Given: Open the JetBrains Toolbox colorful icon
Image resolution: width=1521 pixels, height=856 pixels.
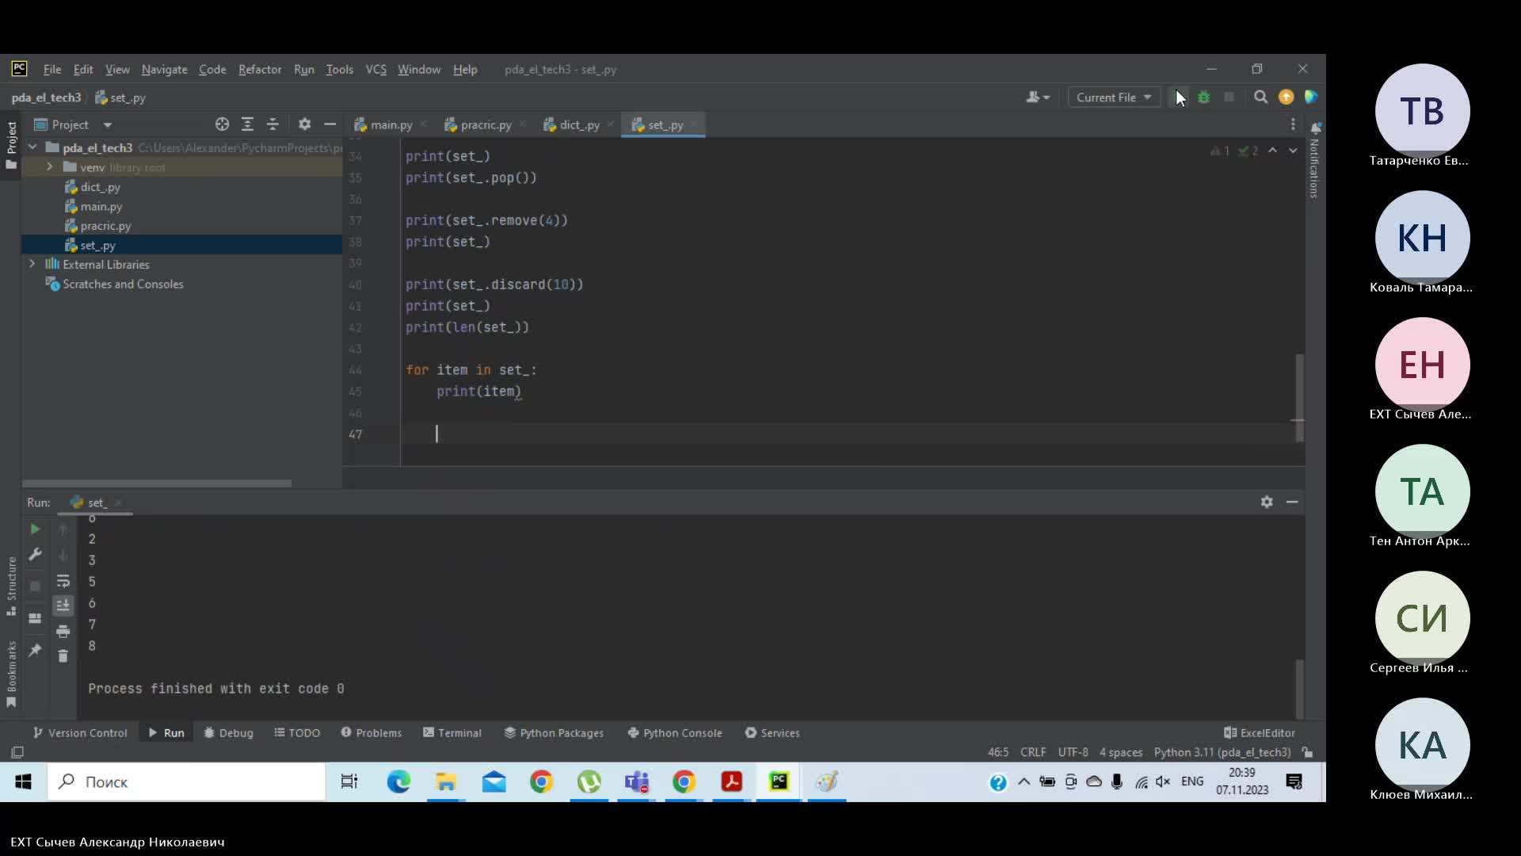Looking at the screenshot, I should pos(1310,97).
